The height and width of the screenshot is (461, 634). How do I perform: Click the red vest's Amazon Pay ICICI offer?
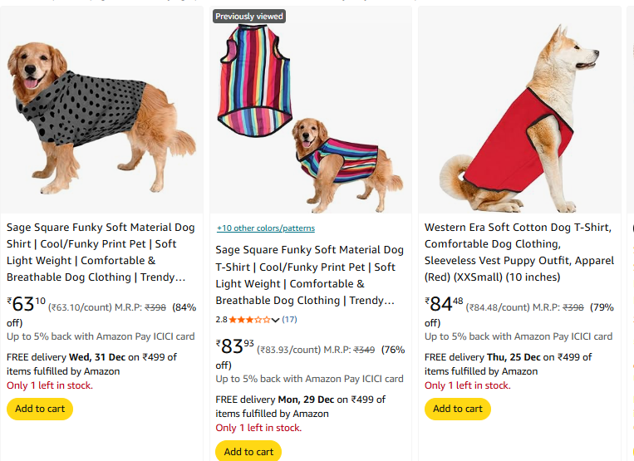(519, 336)
